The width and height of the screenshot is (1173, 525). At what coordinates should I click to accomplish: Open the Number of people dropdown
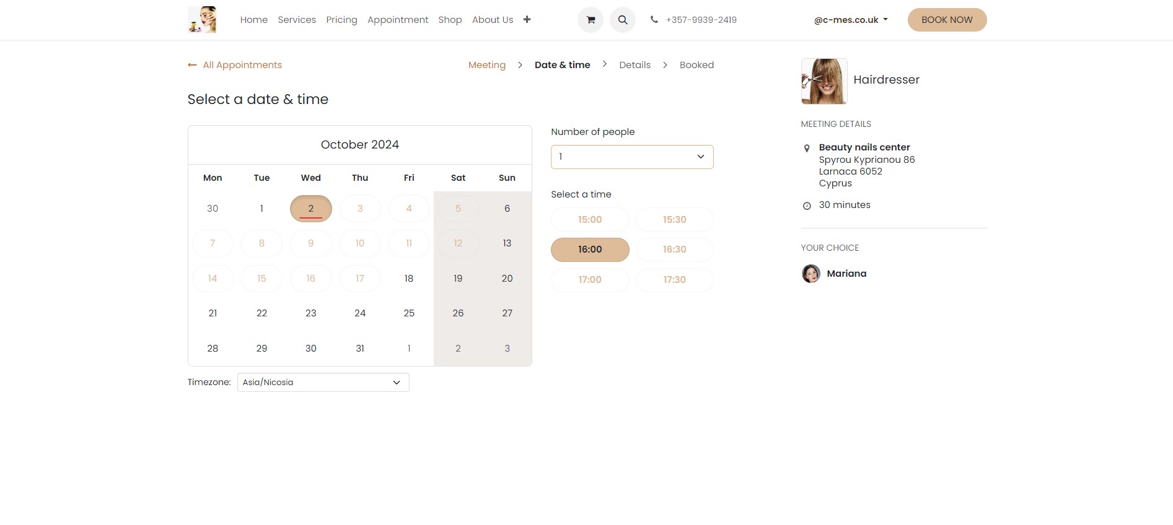(631, 157)
